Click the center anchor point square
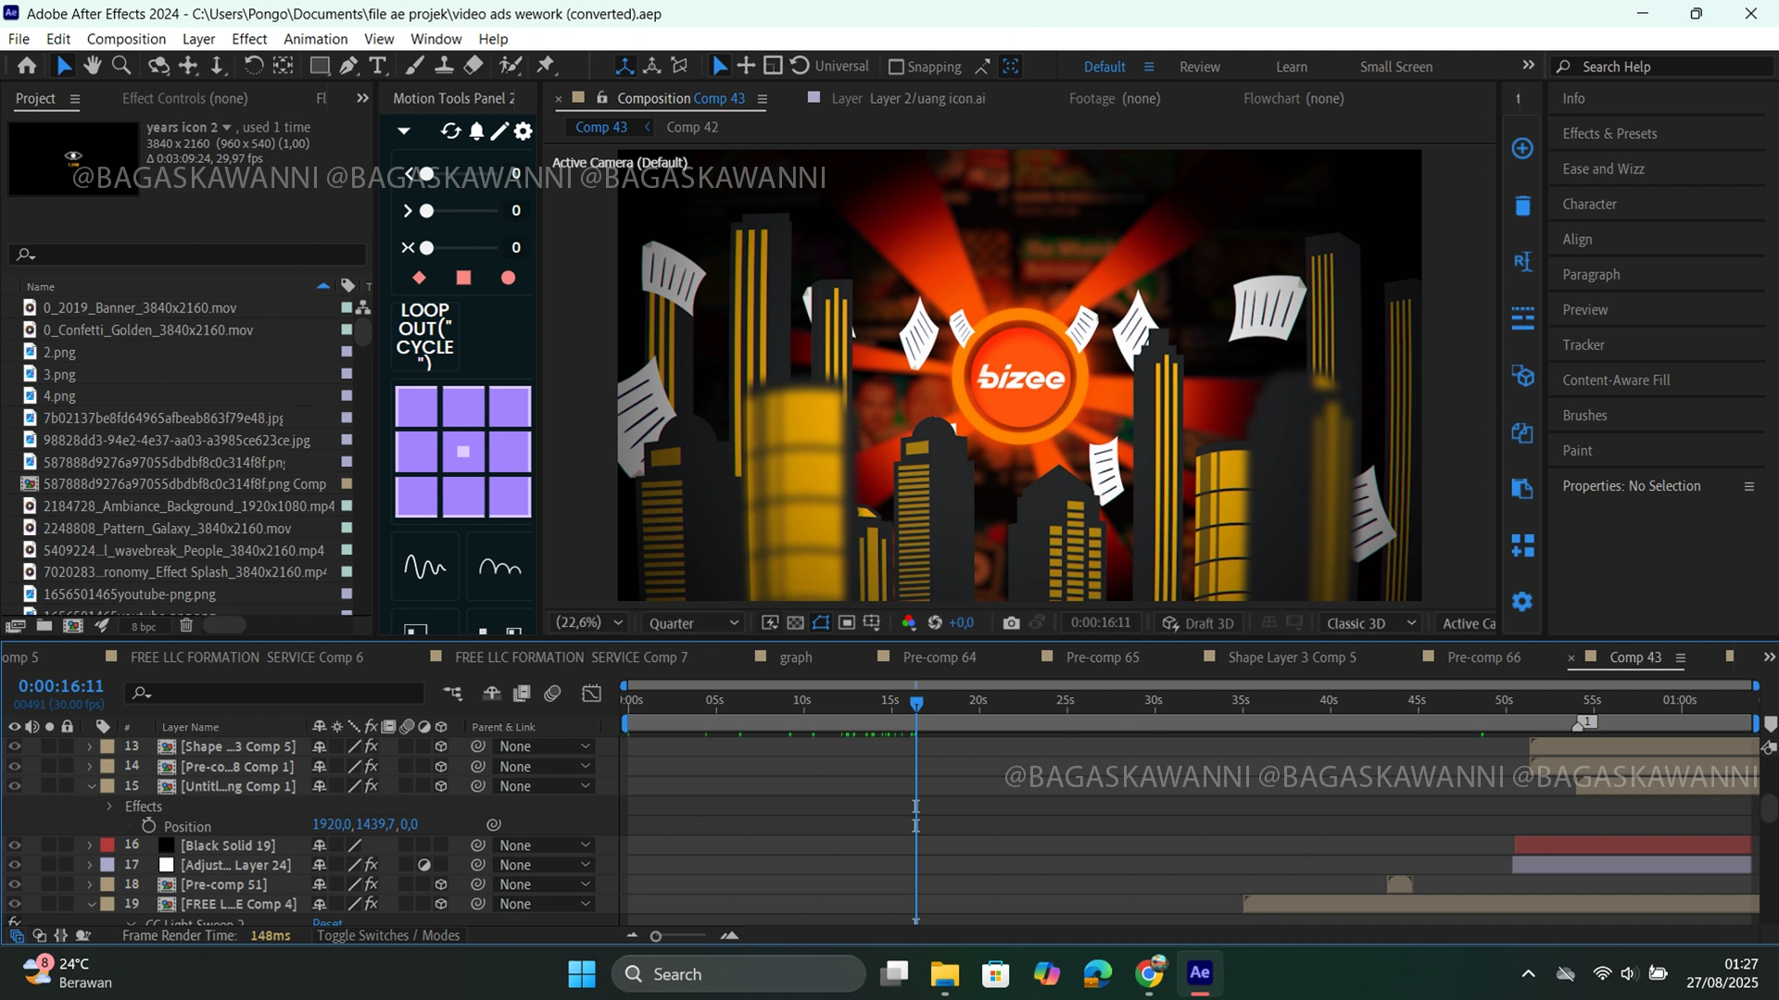Image resolution: width=1779 pixels, height=1000 pixels. click(463, 452)
